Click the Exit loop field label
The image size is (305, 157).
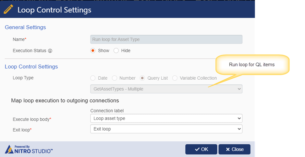[x=22, y=130]
